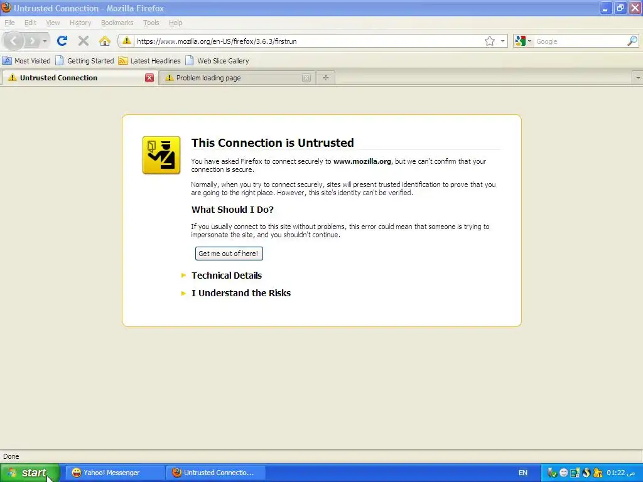
Task: Open the address bar history dropdown
Action: (502, 41)
